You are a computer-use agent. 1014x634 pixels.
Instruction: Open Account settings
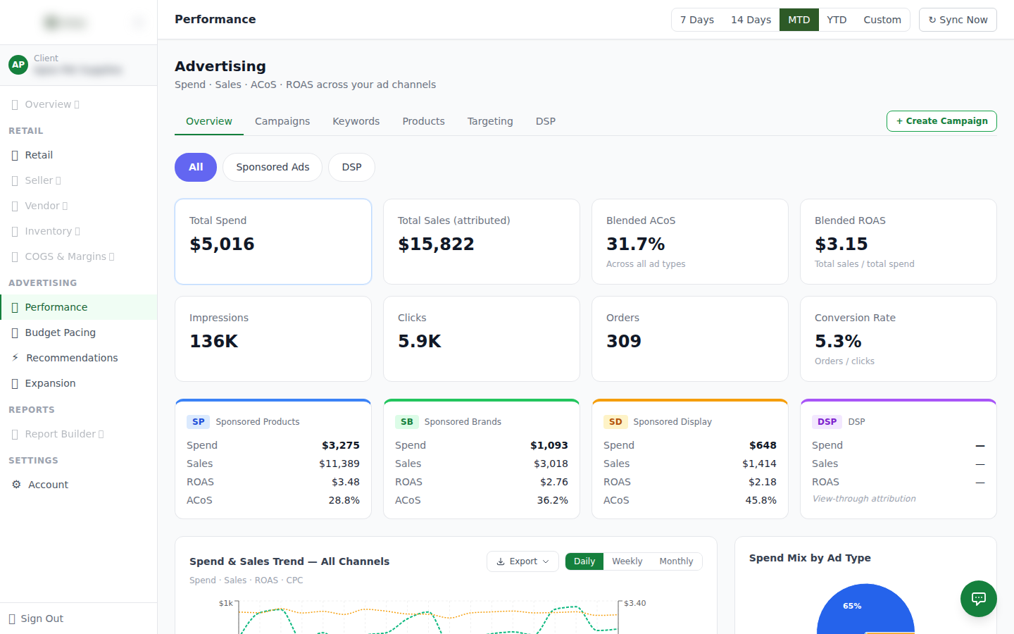pyautogui.click(x=78, y=485)
